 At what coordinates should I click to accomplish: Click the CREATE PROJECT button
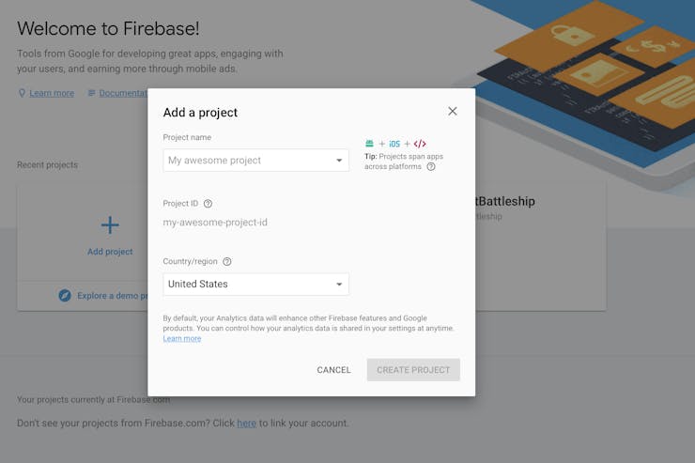point(413,370)
